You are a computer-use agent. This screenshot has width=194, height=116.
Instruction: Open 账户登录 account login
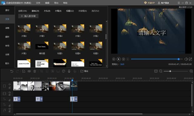click(163, 3)
